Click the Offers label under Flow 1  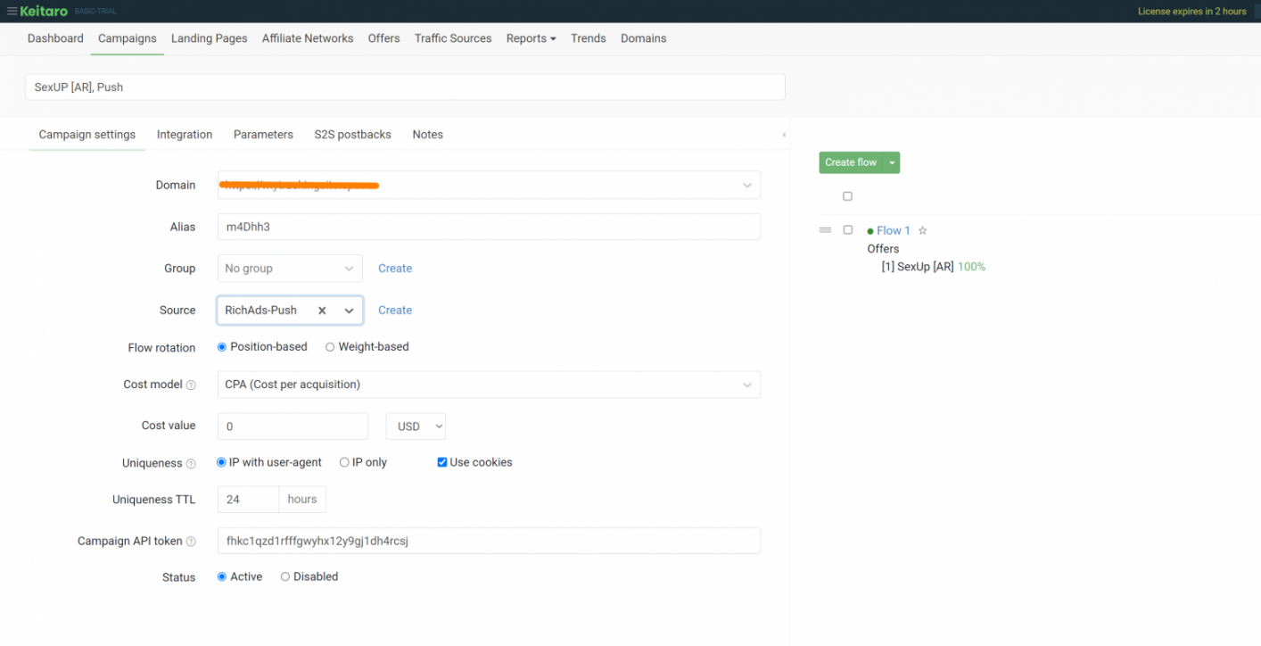(x=883, y=249)
